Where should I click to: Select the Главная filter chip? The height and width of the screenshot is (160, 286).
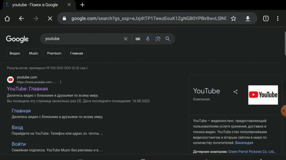(76, 53)
